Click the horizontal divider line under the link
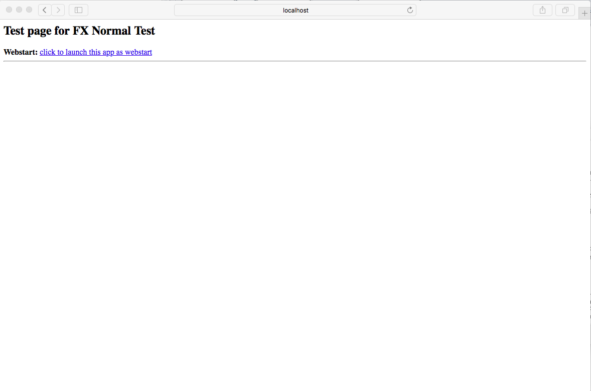The height and width of the screenshot is (391, 591). click(294, 61)
